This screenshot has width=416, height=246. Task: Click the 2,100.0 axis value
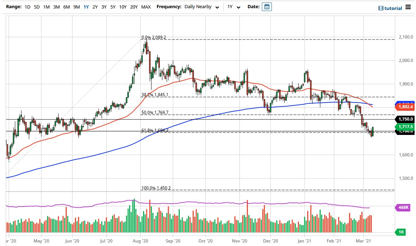pos(406,37)
